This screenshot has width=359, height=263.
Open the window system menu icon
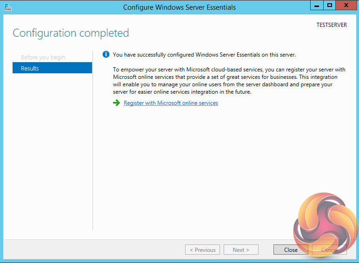click(x=8, y=7)
